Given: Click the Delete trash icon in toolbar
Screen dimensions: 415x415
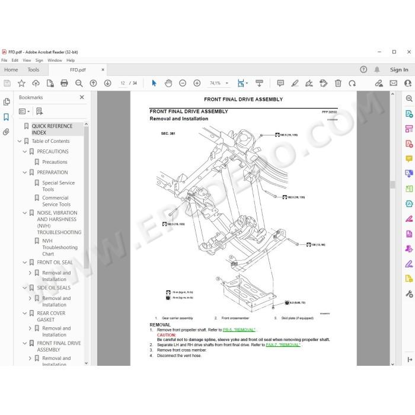Looking at the screenshot, I should click(x=338, y=83).
